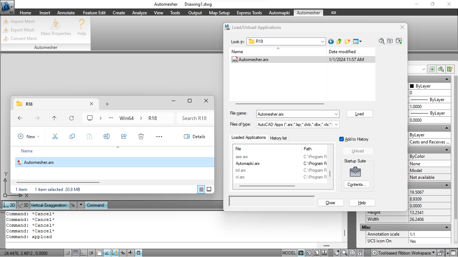
Task: Open Vertical Exaggeration 1x dropdown arrow
Action: pos(81,205)
